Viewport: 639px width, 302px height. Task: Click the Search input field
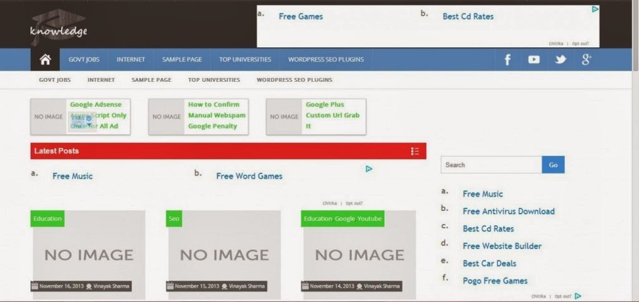(491, 165)
